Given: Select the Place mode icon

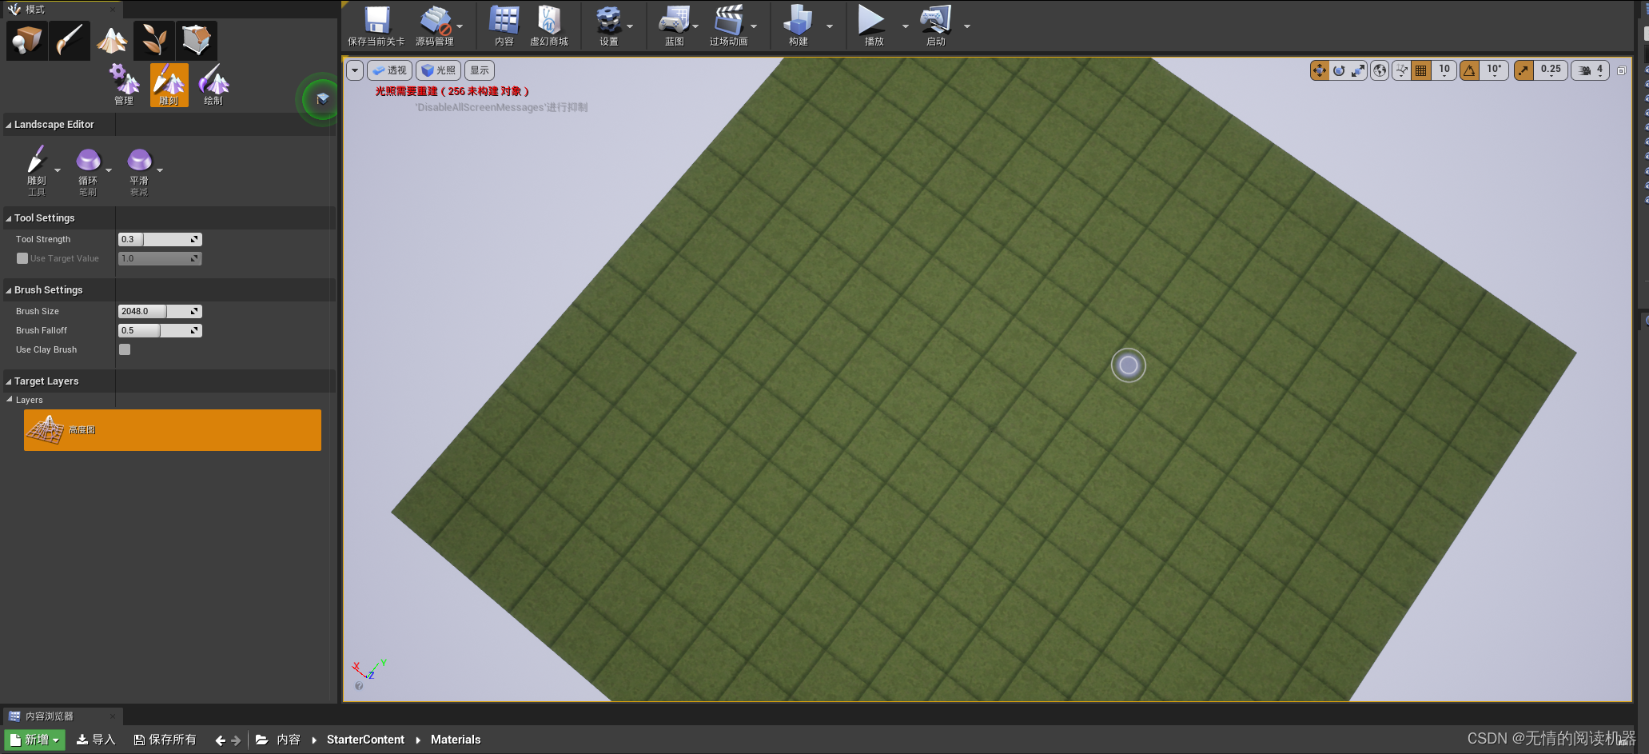Looking at the screenshot, I should 26,40.
